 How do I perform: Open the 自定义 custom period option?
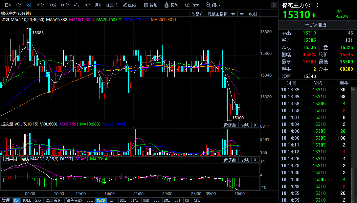tap(111, 5)
